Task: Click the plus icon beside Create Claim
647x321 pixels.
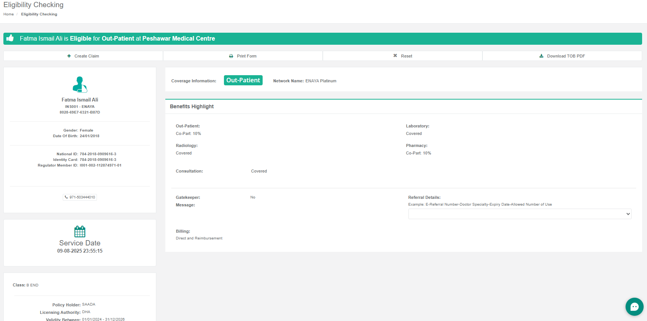Action: pos(69,56)
